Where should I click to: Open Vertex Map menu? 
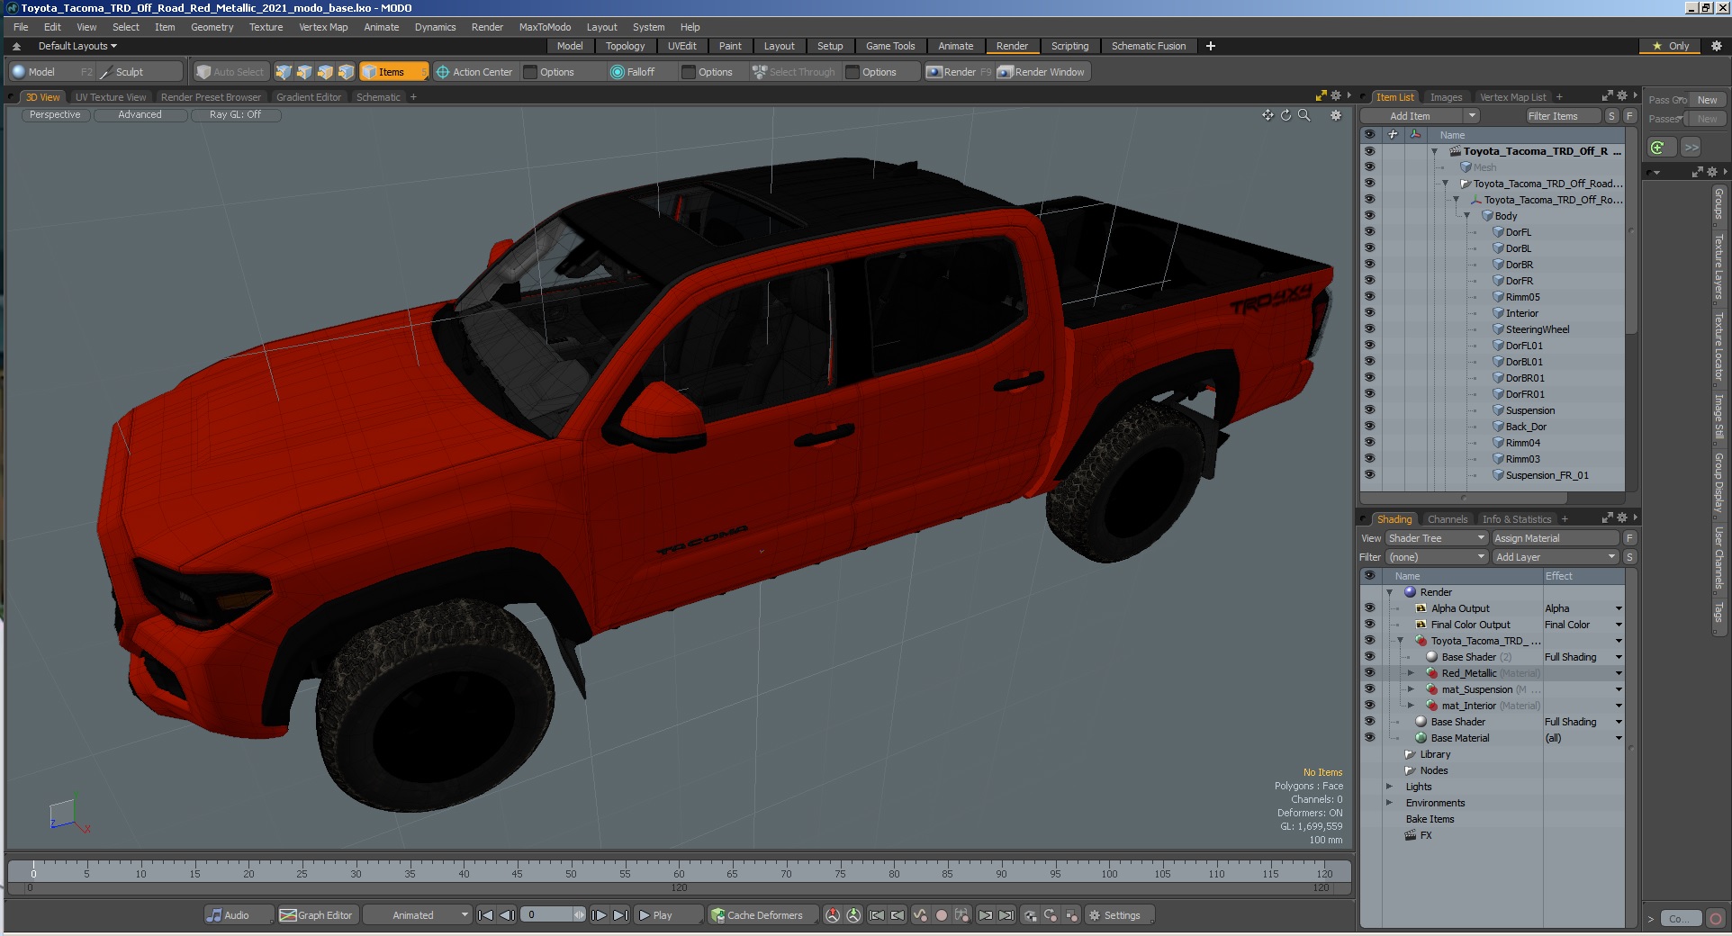[x=323, y=27]
